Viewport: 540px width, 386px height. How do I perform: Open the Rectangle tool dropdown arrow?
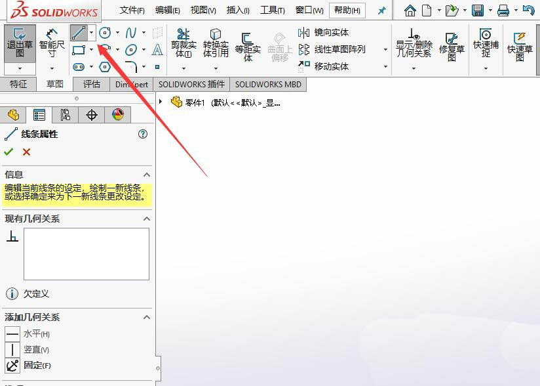(91, 50)
